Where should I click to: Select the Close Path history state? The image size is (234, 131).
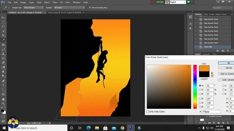click(213, 47)
